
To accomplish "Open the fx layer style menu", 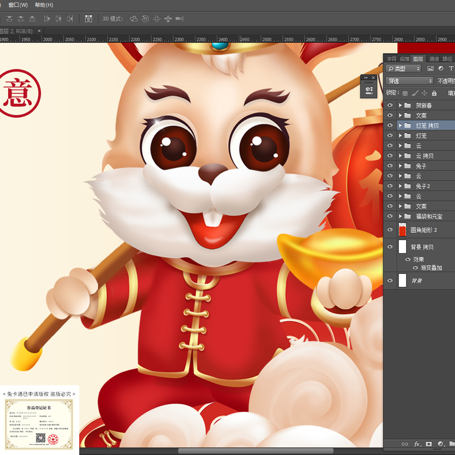I will (x=418, y=444).
